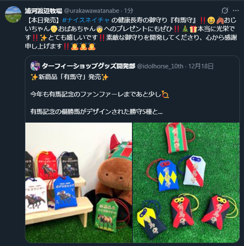Click the Christmas tree emoji in tweet
This screenshot has height=246, width=244.
[185, 29]
